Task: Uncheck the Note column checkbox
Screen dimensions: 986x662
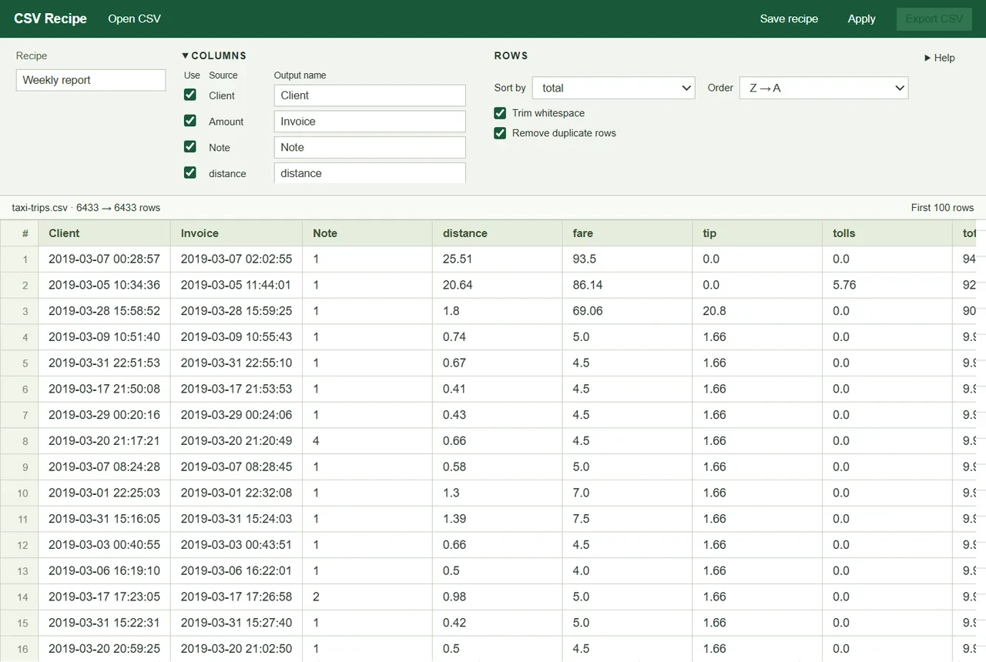Action: 190,146
